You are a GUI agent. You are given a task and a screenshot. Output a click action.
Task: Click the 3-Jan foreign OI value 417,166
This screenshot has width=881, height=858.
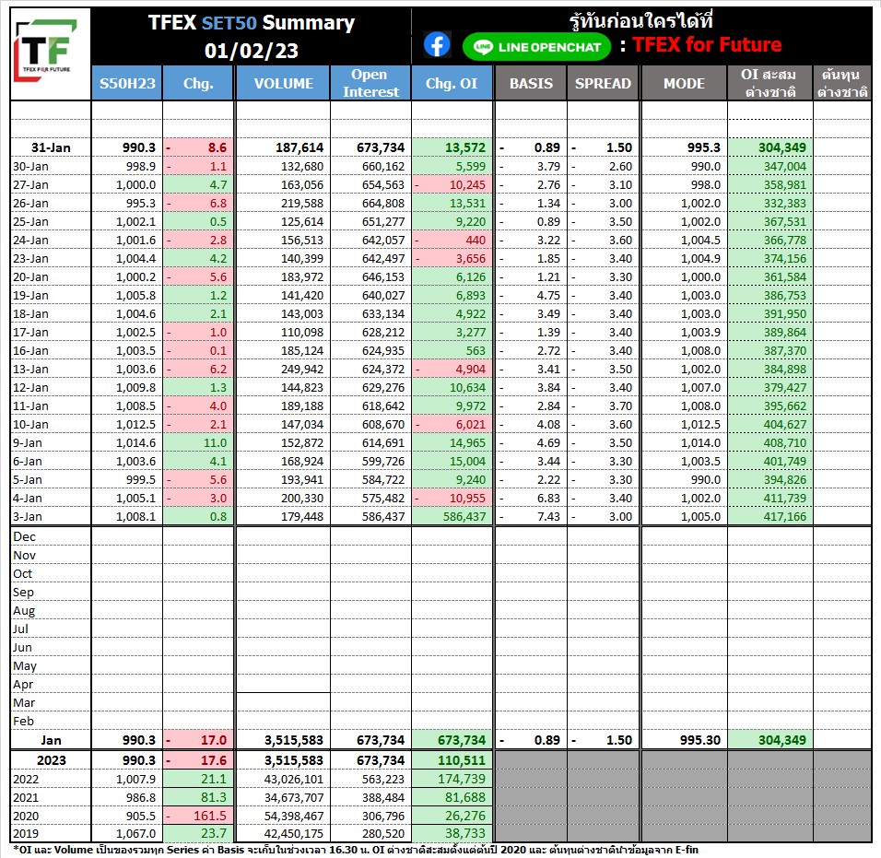click(x=785, y=517)
